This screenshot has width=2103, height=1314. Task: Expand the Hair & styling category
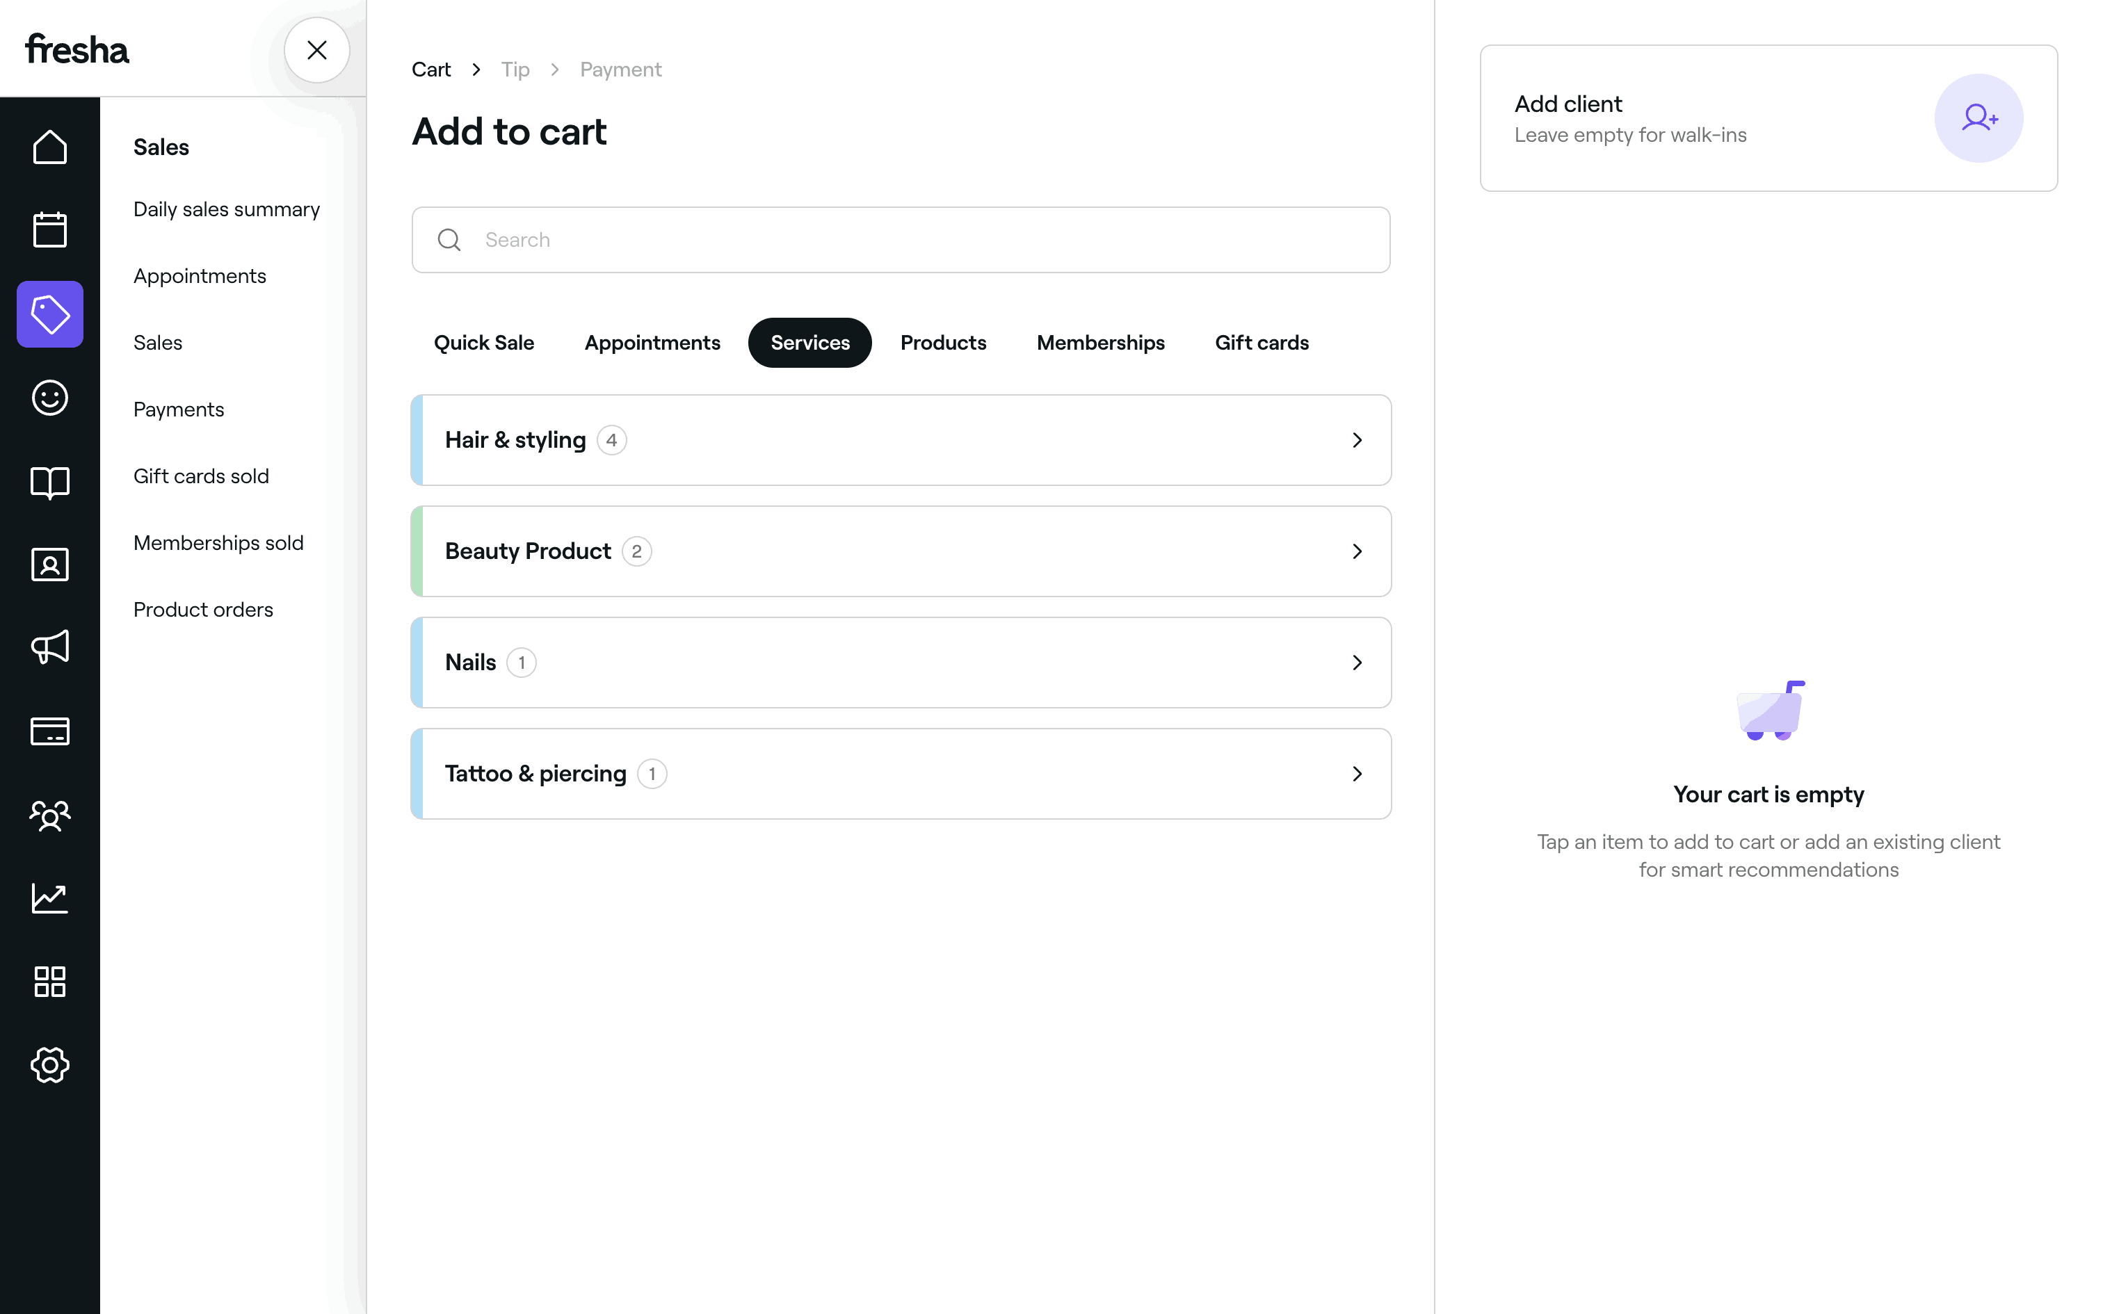click(x=901, y=439)
